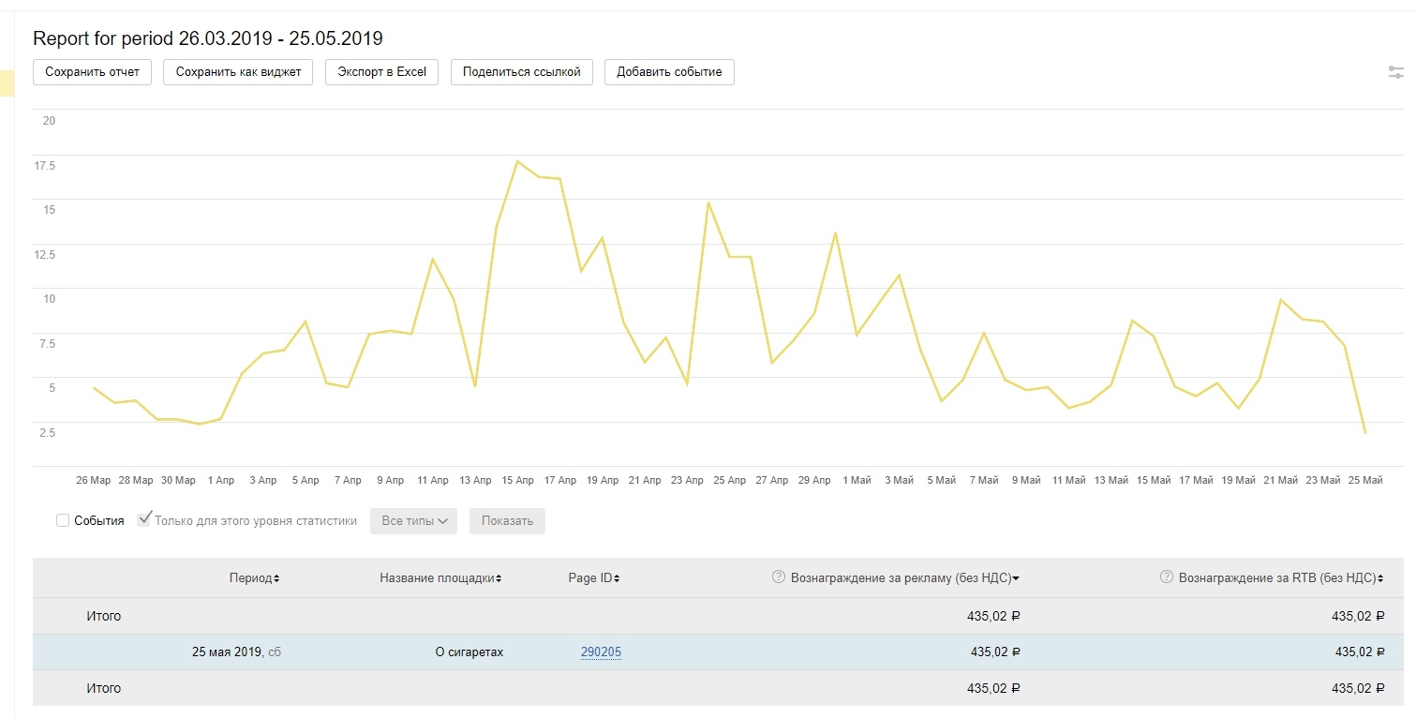Export report via Экспорт в Excel
Image resolution: width=1416 pixels, height=719 pixels.
381,72
